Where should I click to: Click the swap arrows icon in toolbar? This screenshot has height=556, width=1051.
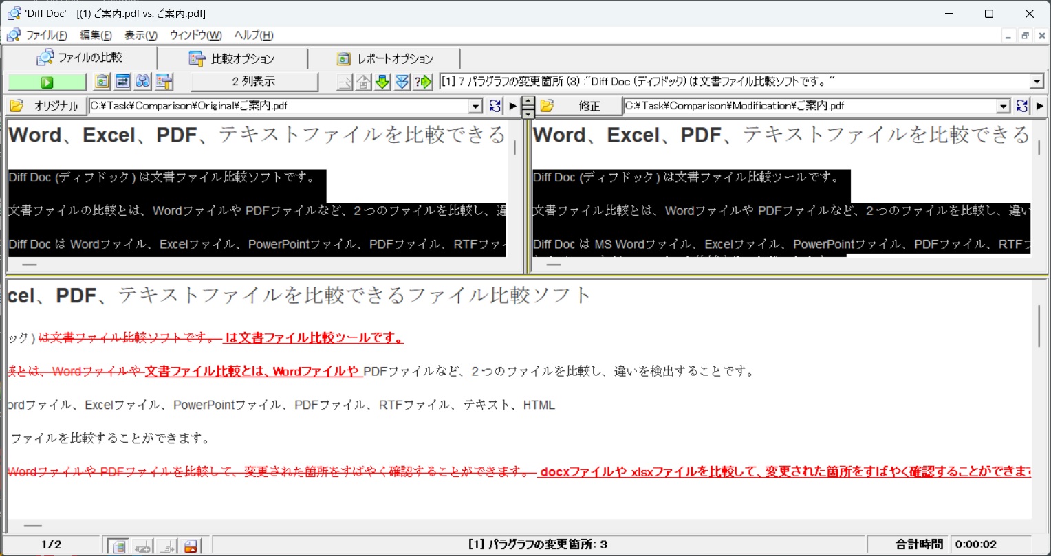[122, 82]
